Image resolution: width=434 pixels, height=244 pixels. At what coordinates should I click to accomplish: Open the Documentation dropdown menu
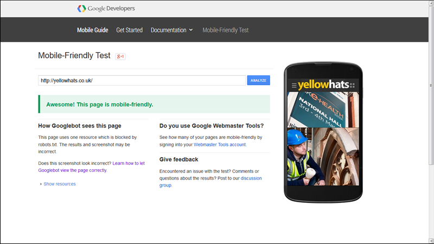168,30
